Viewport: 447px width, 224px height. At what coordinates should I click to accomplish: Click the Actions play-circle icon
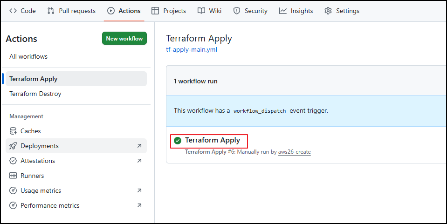(110, 11)
